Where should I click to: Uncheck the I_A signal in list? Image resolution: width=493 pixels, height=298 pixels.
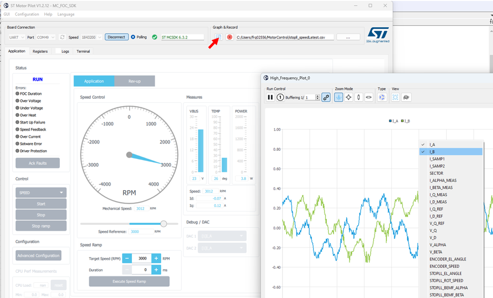point(451,145)
